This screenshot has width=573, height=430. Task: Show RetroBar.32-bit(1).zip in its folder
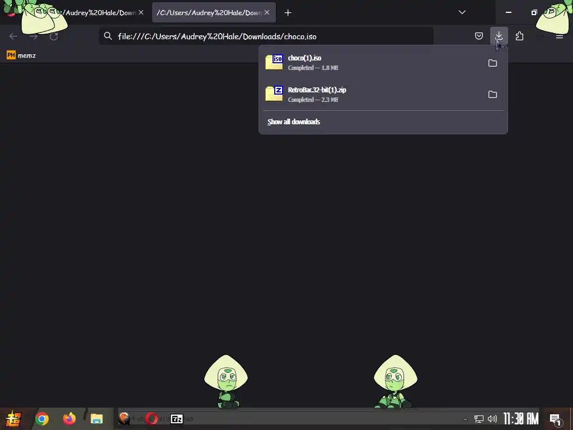(x=492, y=94)
